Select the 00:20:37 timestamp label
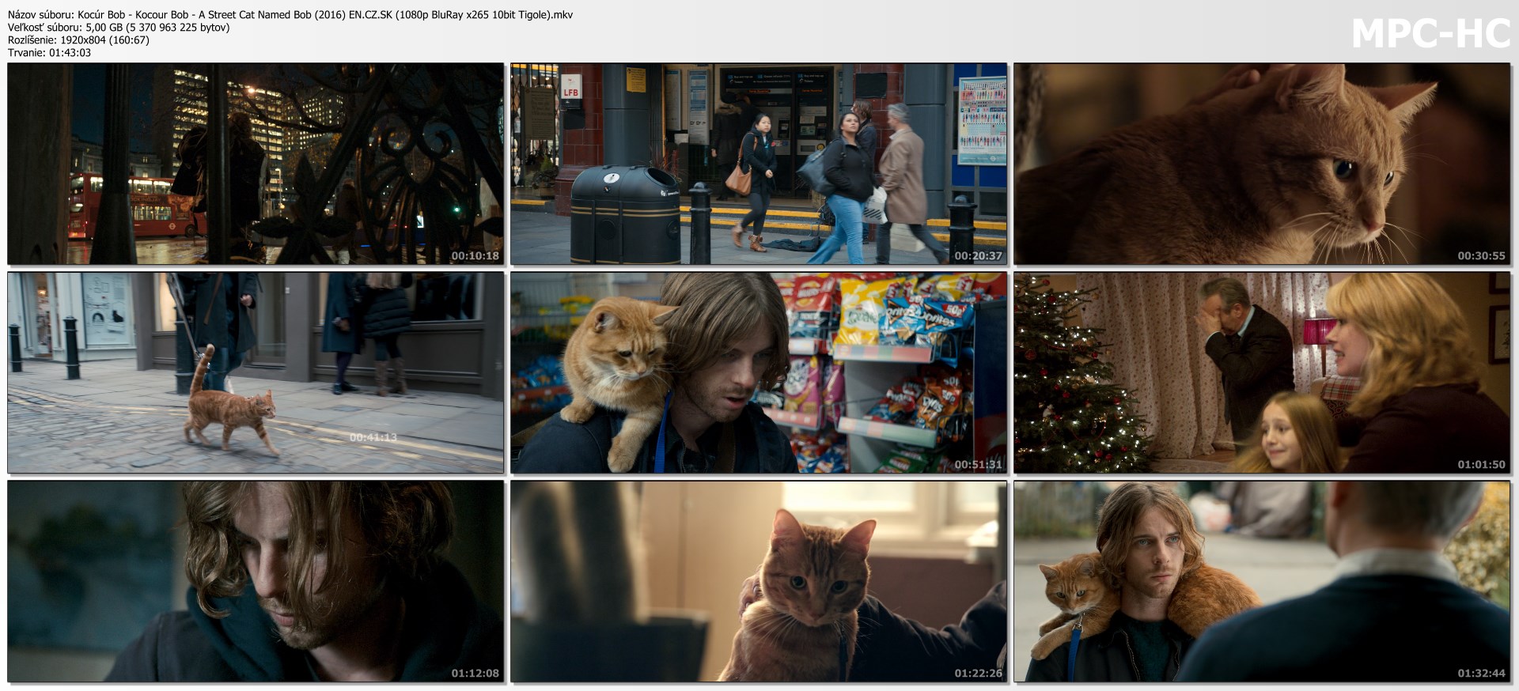Screen dimensions: 1519x691 [978, 256]
